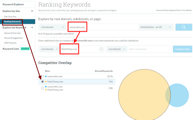The height and width of the screenshot is (120, 193).
Task: Select the convertkit.com radio button
Action: 43,77
